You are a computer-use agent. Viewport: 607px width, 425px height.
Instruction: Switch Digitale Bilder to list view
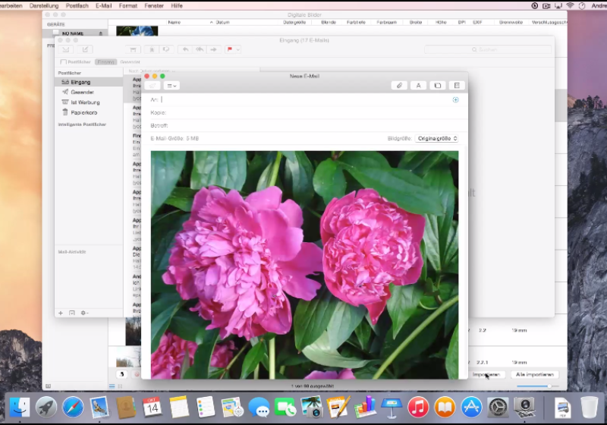tap(112, 386)
